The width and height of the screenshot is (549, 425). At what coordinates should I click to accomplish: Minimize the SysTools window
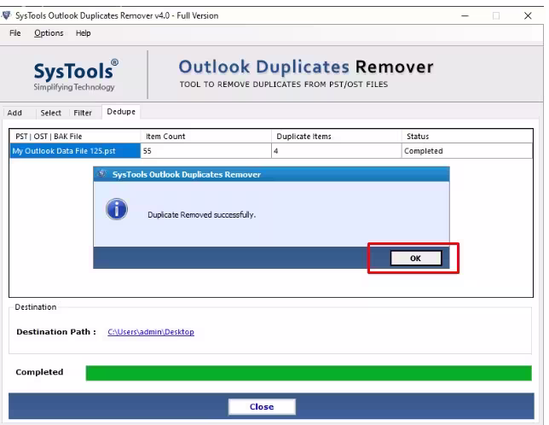tap(465, 15)
